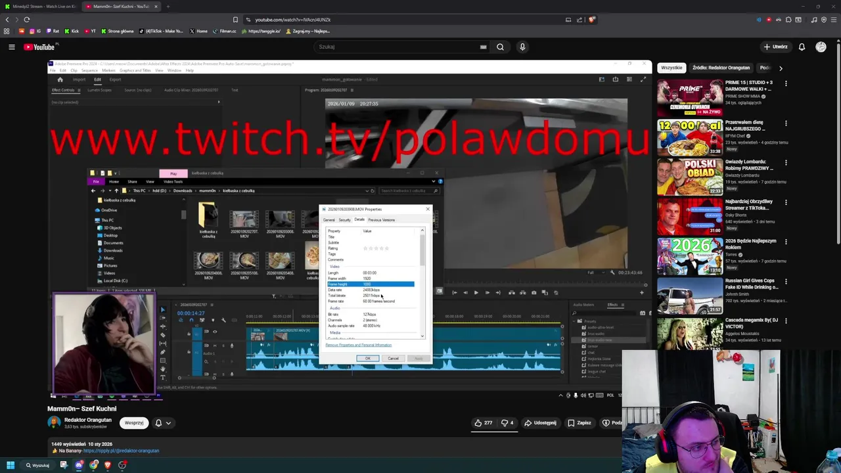The height and width of the screenshot is (473, 841).
Task: Click the Utwórz create button
Action: point(776,47)
